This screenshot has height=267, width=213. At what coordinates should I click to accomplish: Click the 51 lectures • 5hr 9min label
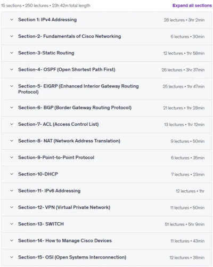tap(185, 224)
